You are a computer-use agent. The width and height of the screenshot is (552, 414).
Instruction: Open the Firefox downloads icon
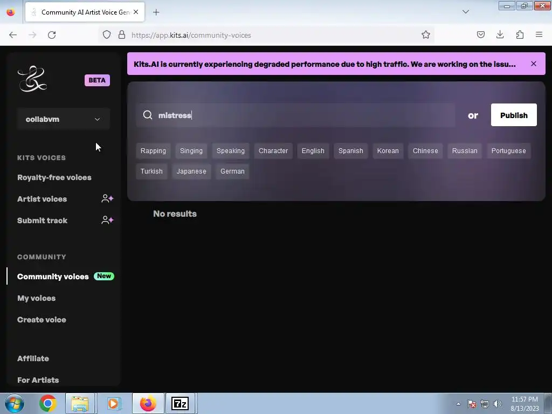(500, 35)
